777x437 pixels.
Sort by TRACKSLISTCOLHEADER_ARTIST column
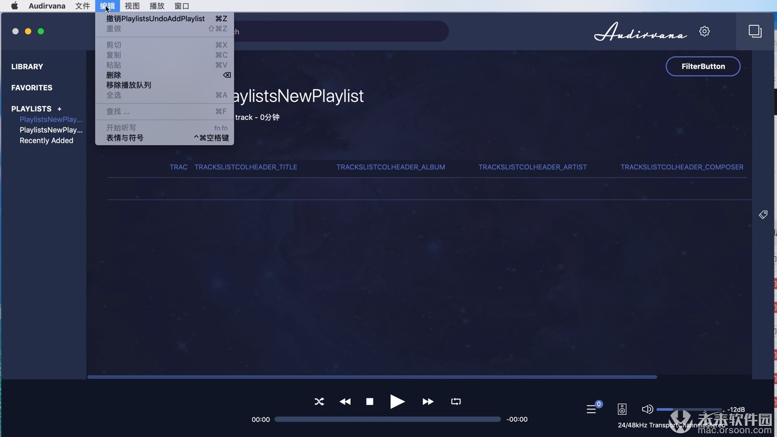tap(532, 167)
